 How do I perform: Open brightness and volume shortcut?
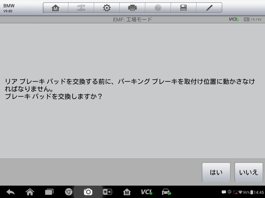(107, 192)
